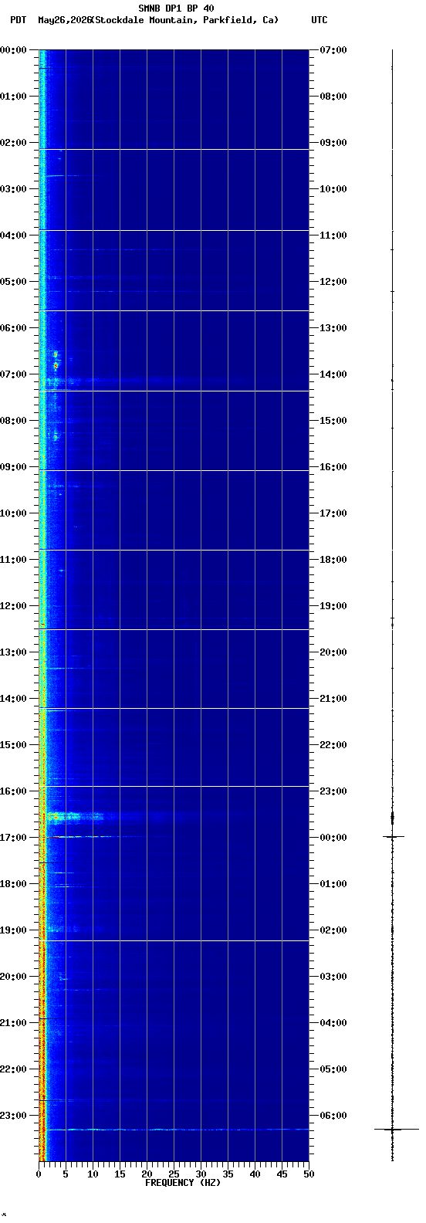The width and height of the screenshot is (426, 1223).
Task: Click the PDT axis label 09:00
Action: click(13, 467)
